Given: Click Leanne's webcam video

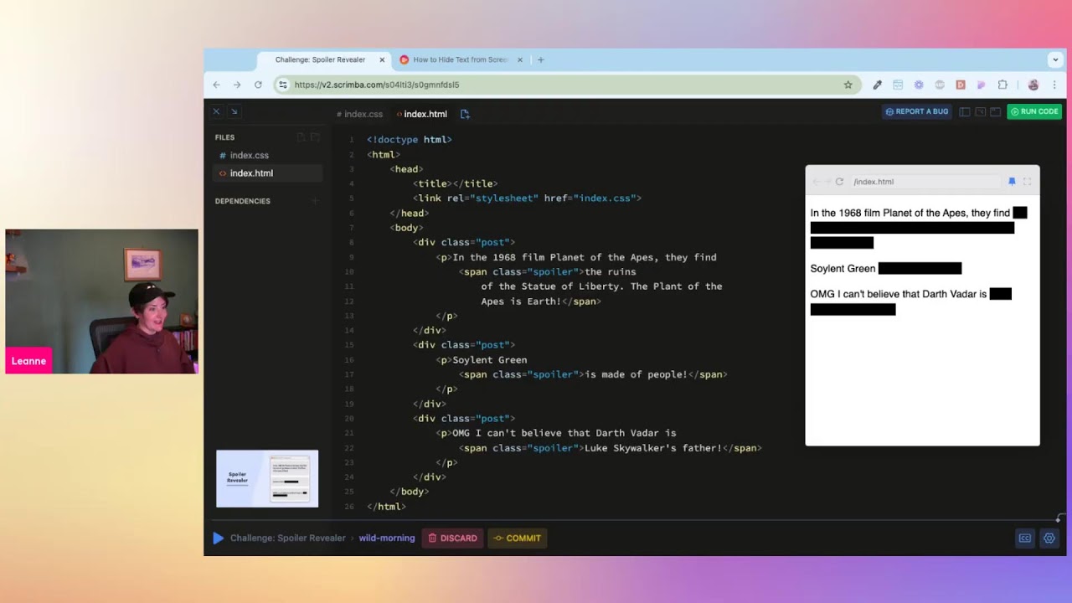Looking at the screenshot, I should coord(102,301).
